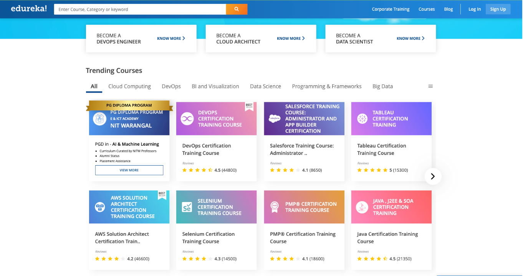Click the 'Trending Courses' heading
The height and width of the screenshot is (276, 523).
click(114, 71)
